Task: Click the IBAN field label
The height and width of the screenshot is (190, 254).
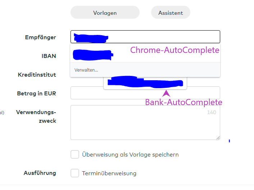Action: tap(49, 56)
